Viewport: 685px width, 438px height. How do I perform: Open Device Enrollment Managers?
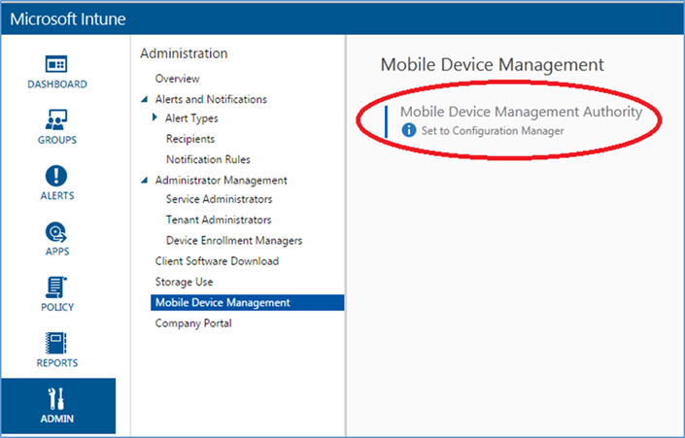(x=234, y=241)
